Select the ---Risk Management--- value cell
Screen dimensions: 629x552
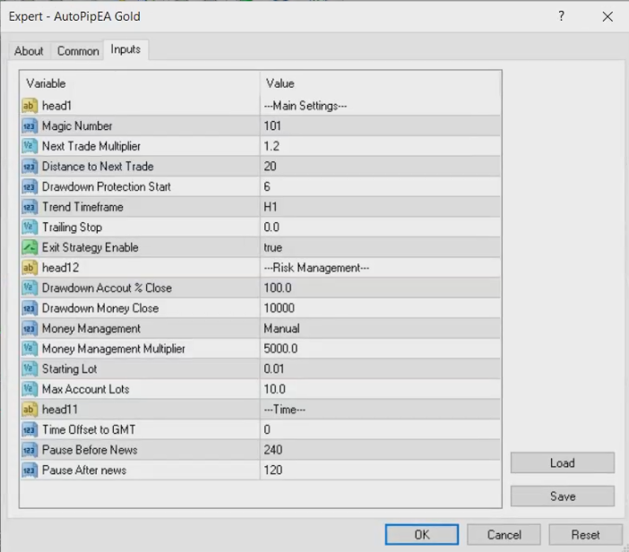click(x=380, y=268)
